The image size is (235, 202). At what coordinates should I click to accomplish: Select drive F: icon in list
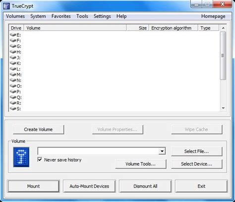tap(13, 40)
